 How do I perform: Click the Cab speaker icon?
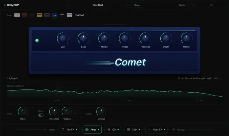coord(128,130)
